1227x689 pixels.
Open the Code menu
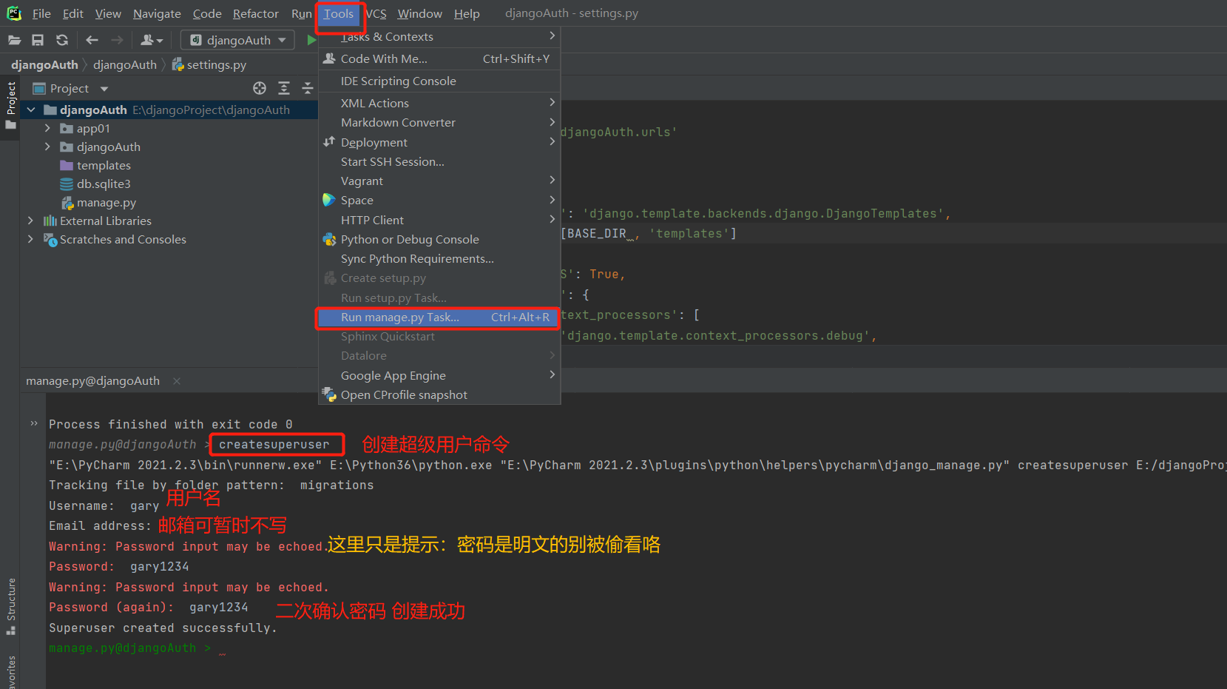[207, 13]
